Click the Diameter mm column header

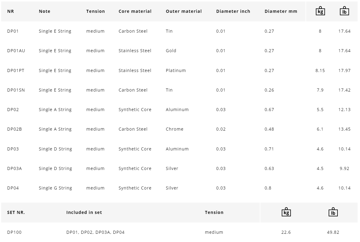pos(281,11)
